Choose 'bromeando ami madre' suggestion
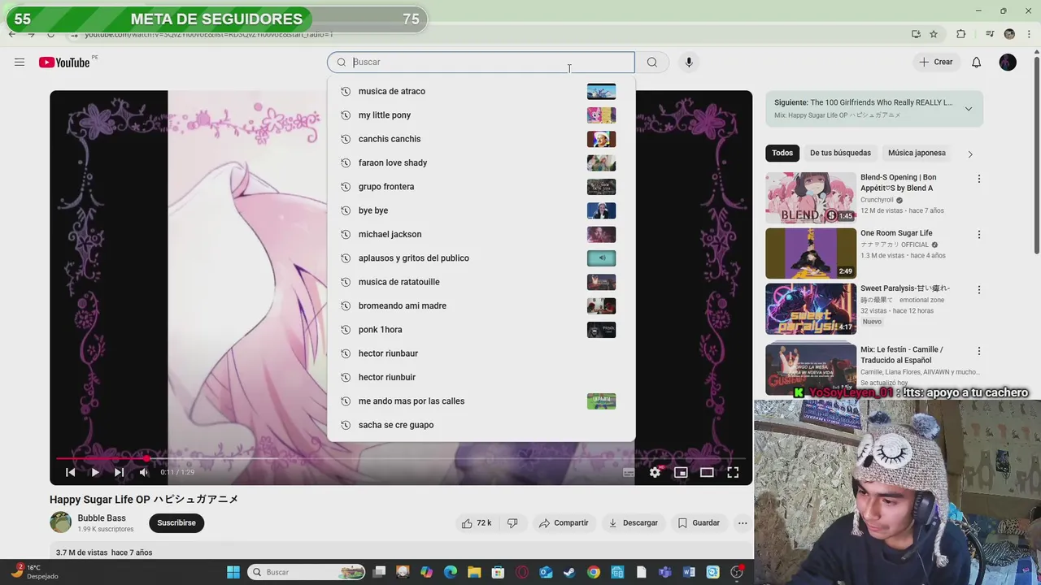 click(x=481, y=305)
